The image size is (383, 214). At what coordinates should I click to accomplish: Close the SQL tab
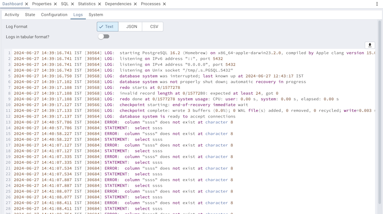click(72, 4)
